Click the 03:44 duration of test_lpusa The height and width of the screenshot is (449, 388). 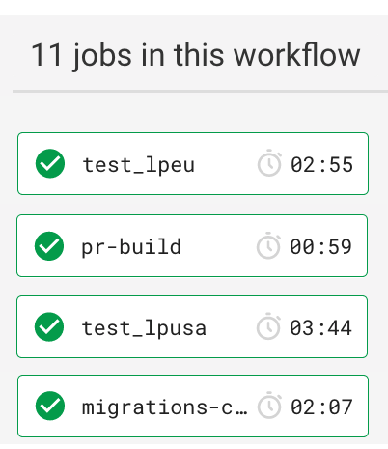pos(321,328)
